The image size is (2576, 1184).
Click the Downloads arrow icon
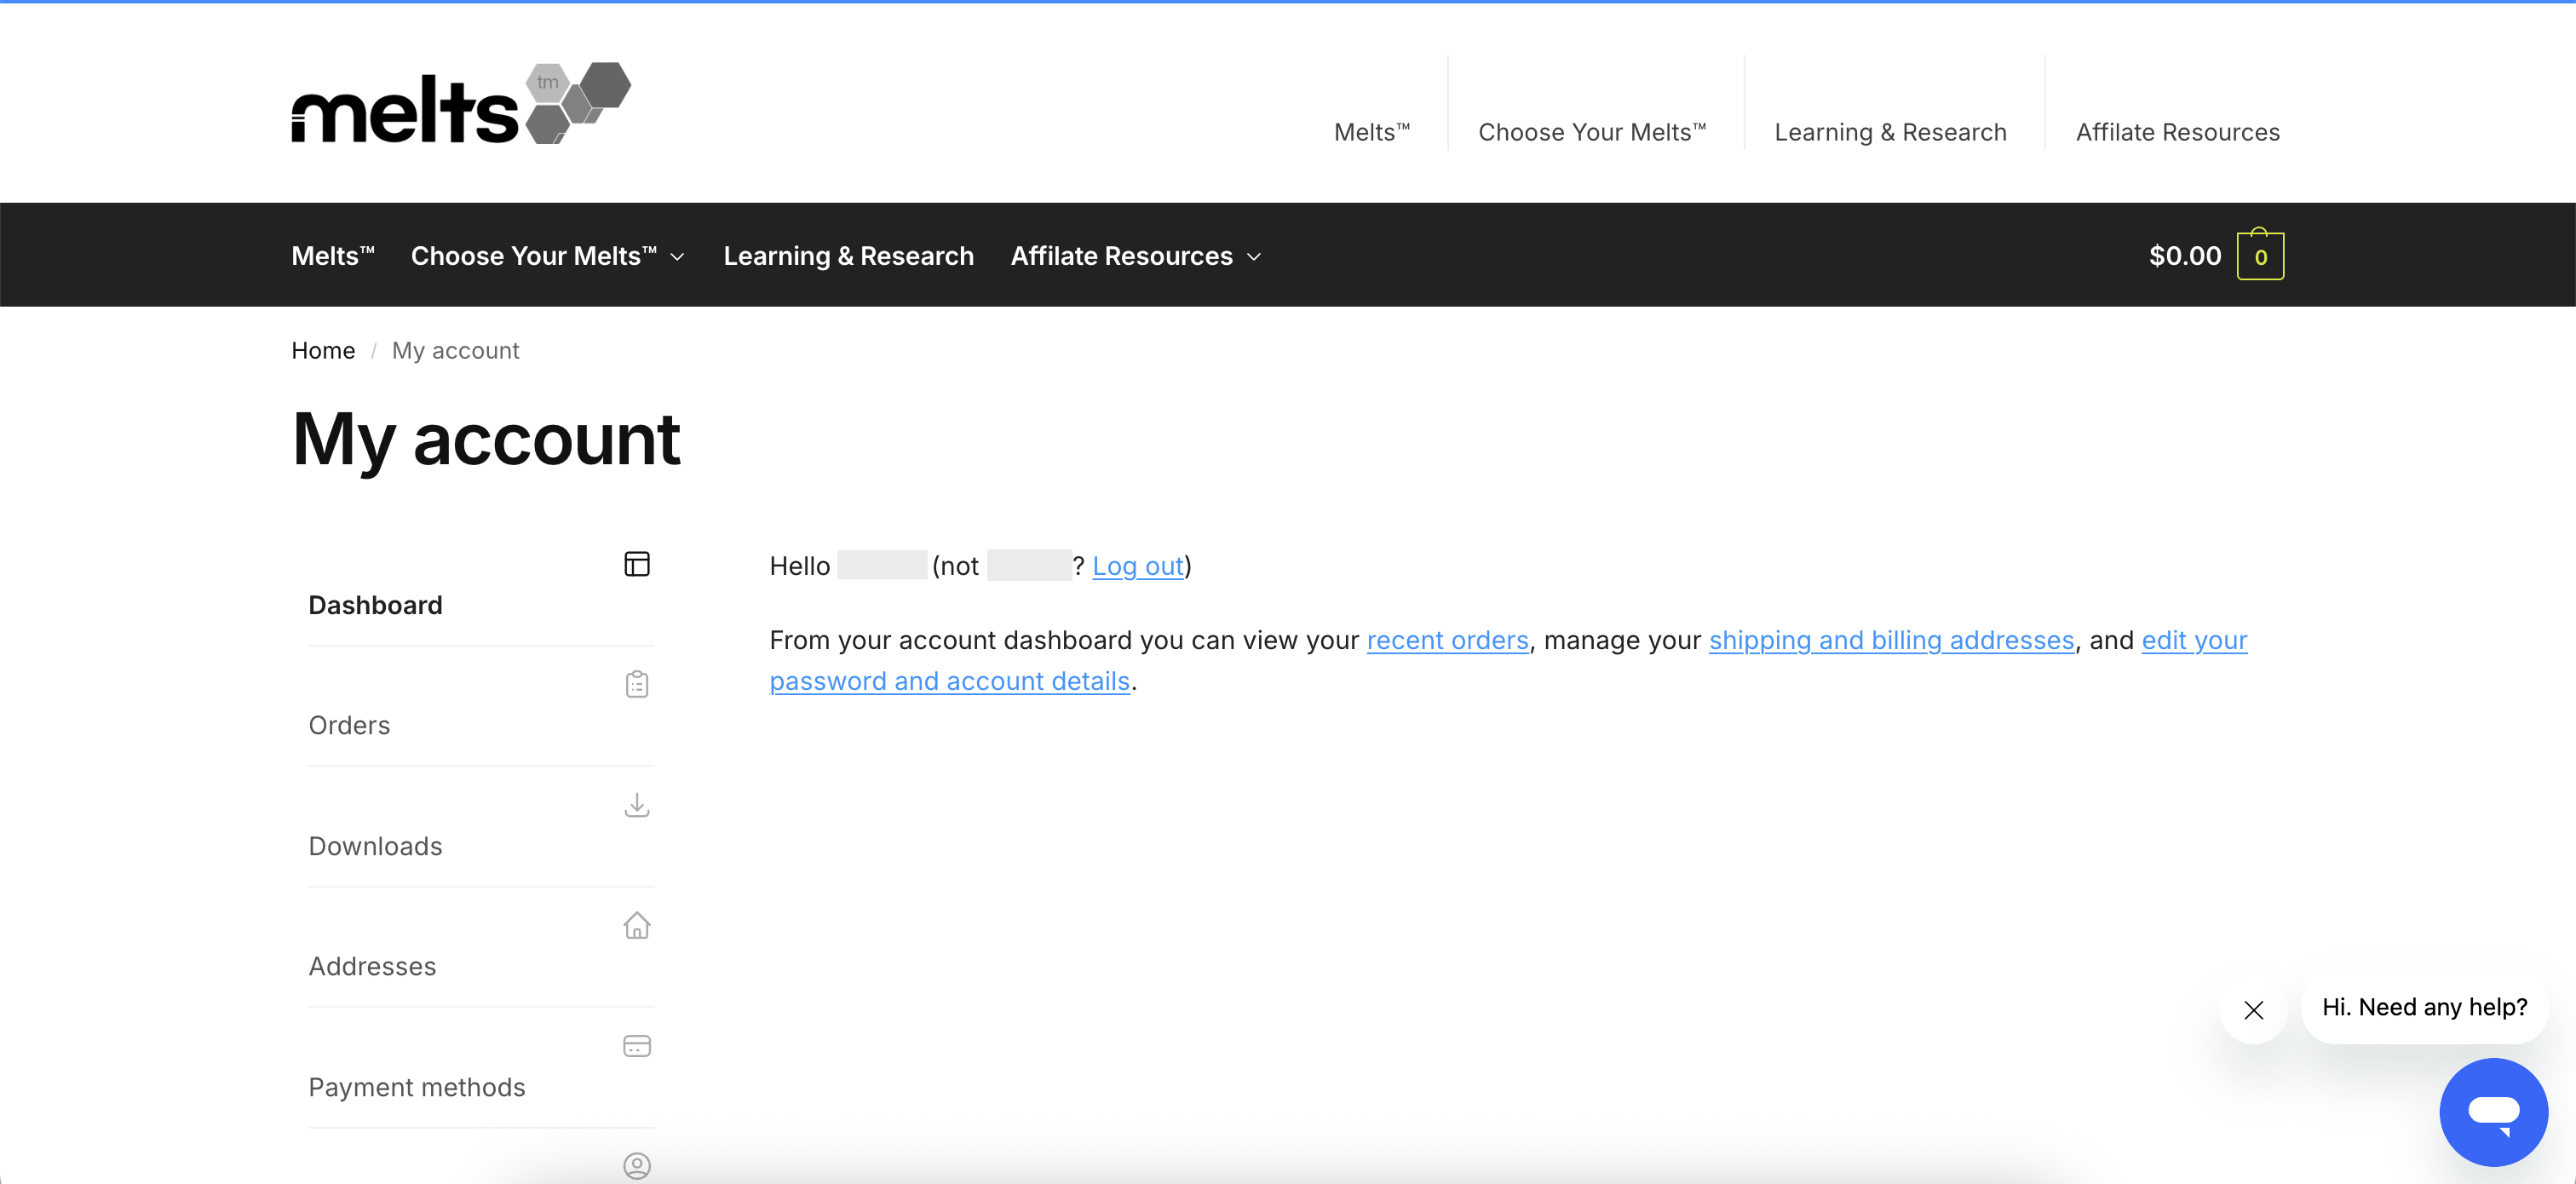coord(637,805)
